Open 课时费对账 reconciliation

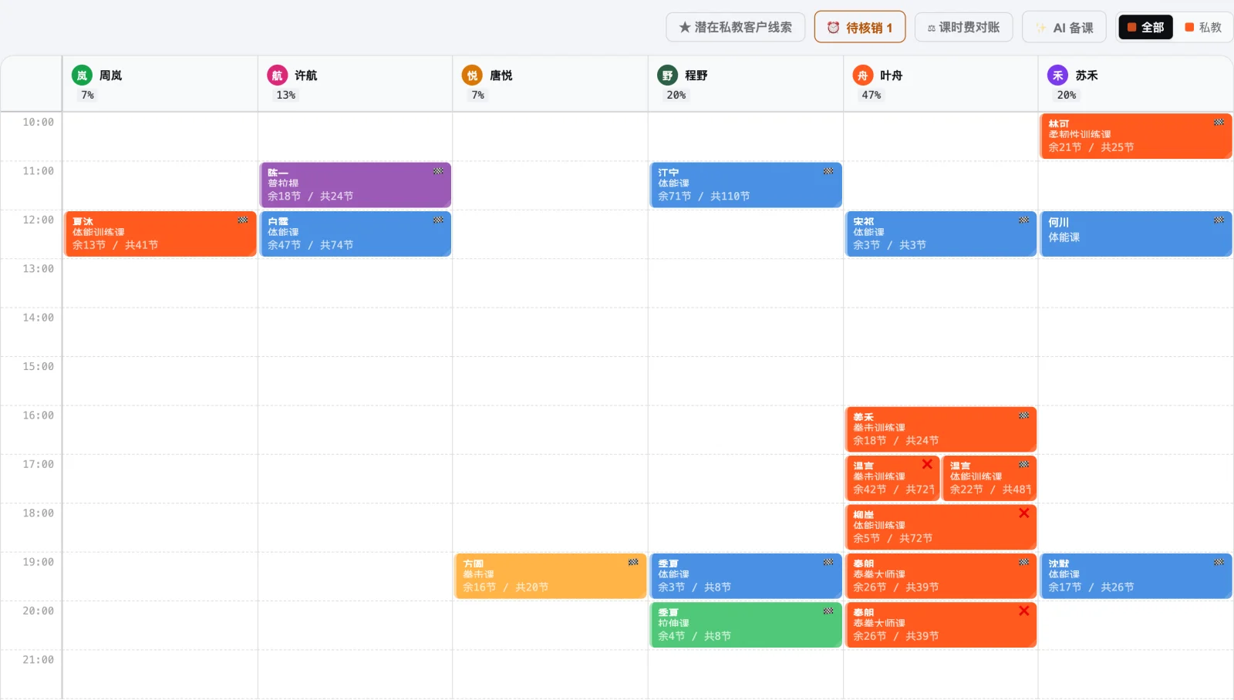[x=964, y=27]
